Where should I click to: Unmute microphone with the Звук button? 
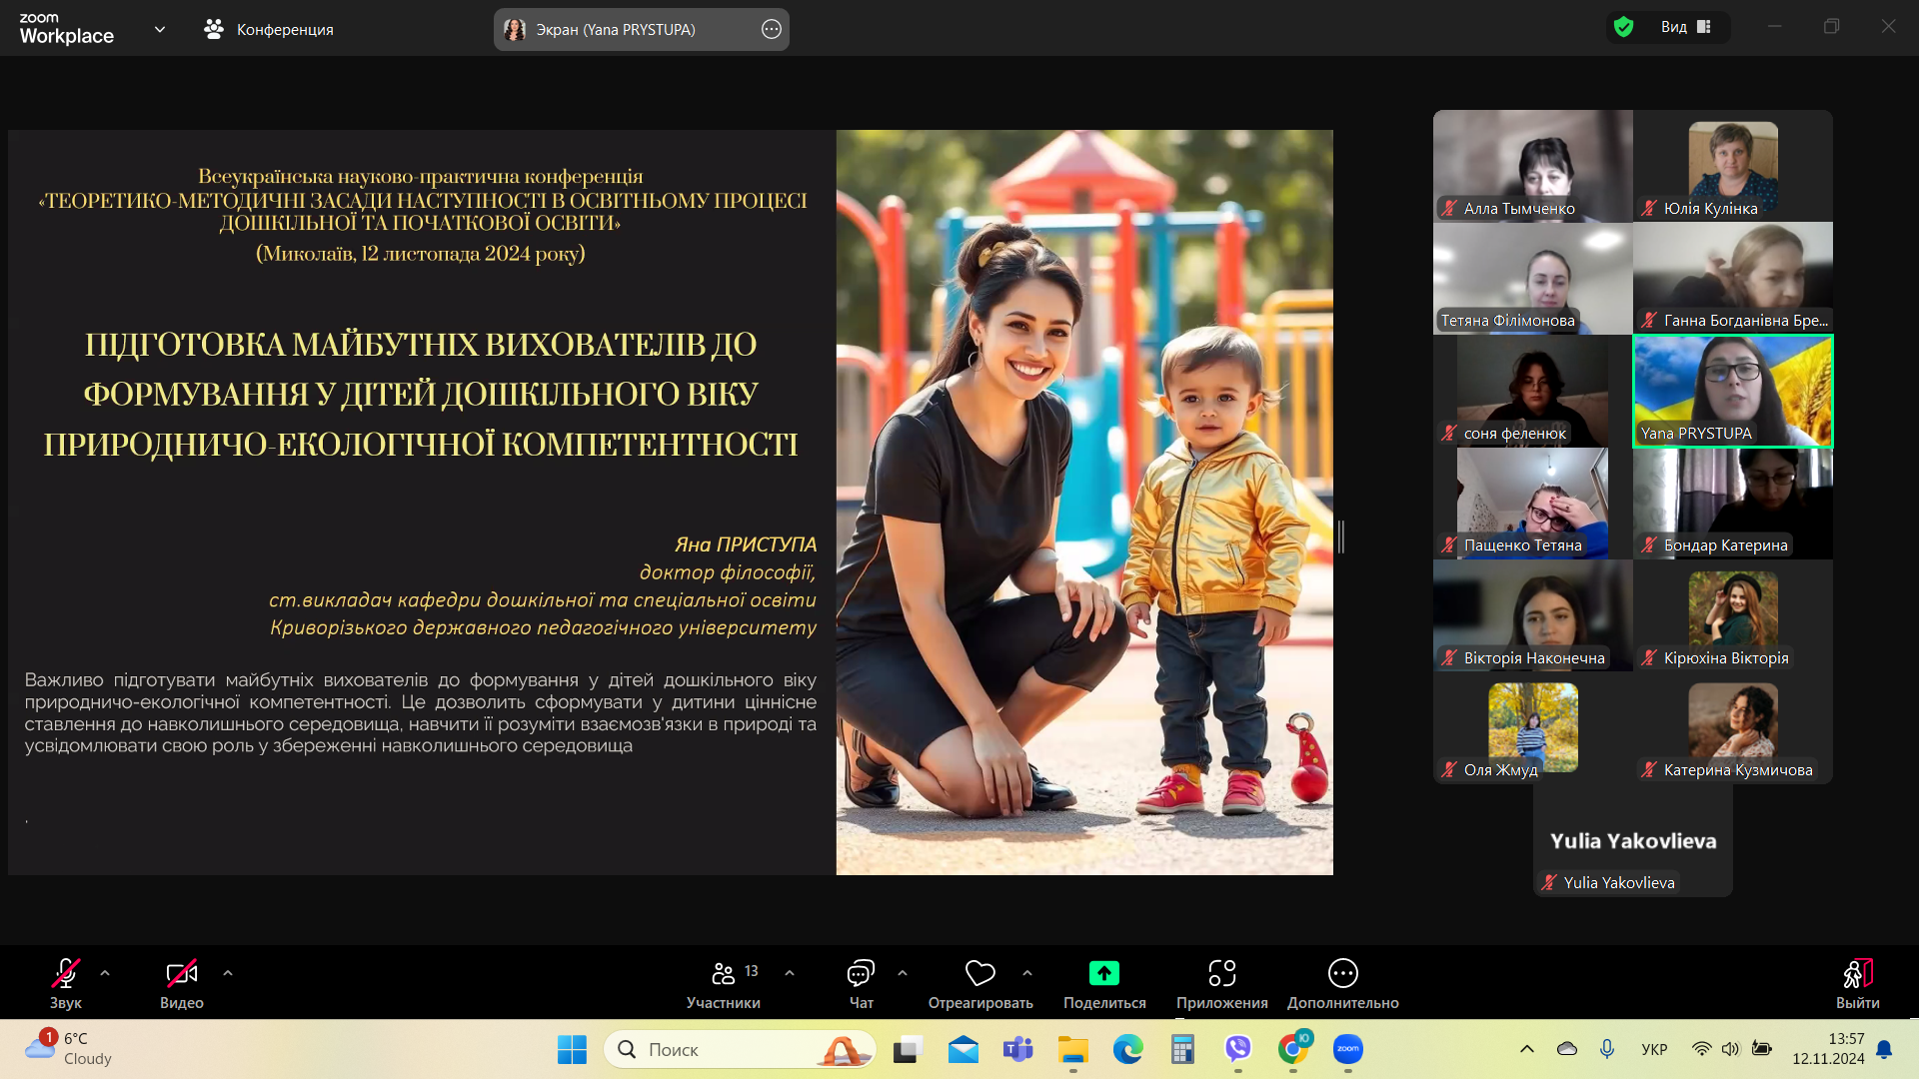[x=66, y=983]
